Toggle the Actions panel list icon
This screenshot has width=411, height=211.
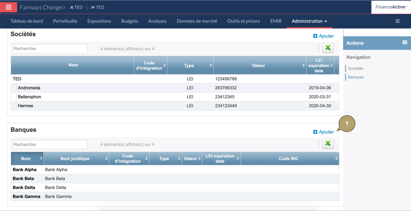tap(404, 42)
